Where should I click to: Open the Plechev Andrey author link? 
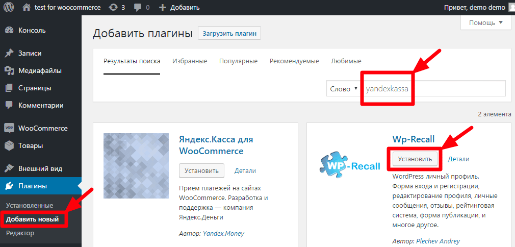click(438, 241)
